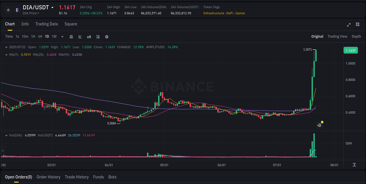Click the panel layout grid icon
Viewport: 366px width, 184px height.
(x=358, y=25)
